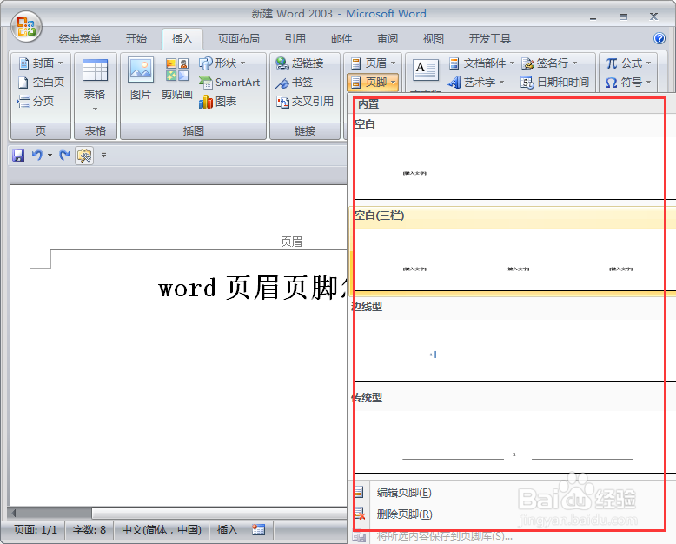
Task: Undo the last action
Action: [37, 156]
